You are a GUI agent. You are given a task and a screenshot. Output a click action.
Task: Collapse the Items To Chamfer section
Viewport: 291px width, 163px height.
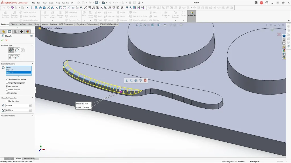click(x=32, y=64)
